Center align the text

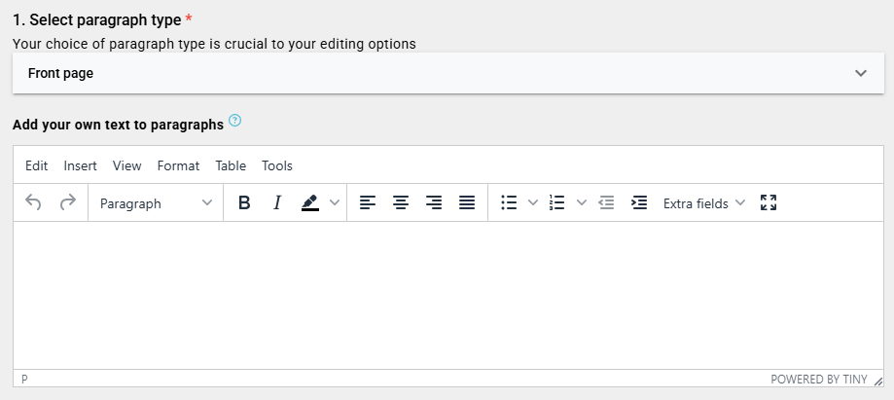point(400,202)
